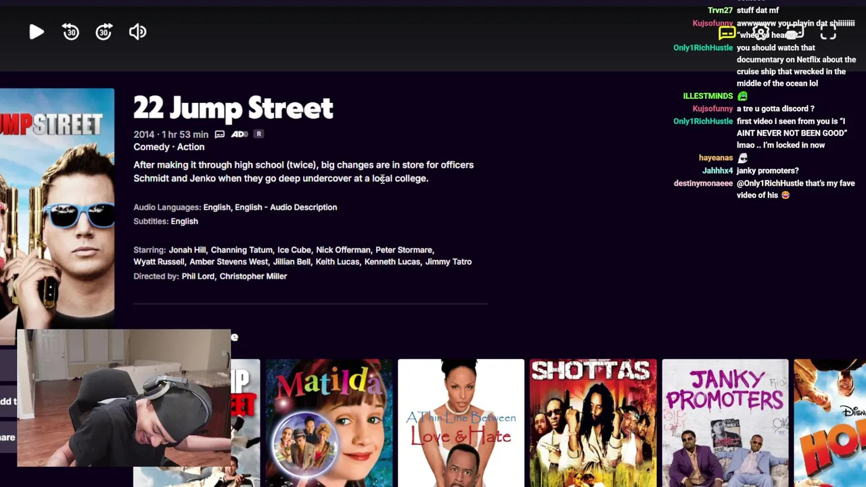The width and height of the screenshot is (866, 487).
Task: Click the R rating badge
Action: coord(258,134)
